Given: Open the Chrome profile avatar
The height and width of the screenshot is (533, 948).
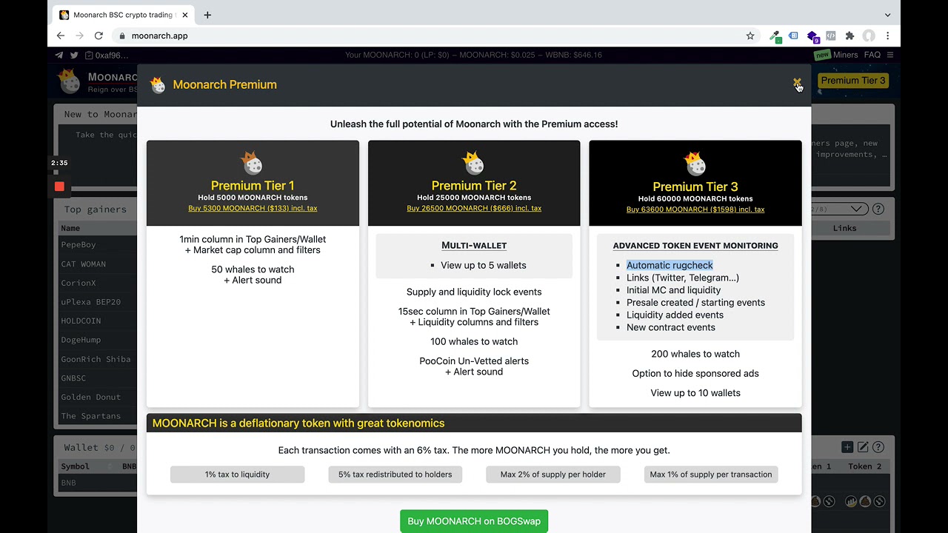Looking at the screenshot, I should pyautogui.click(x=869, y=36).
